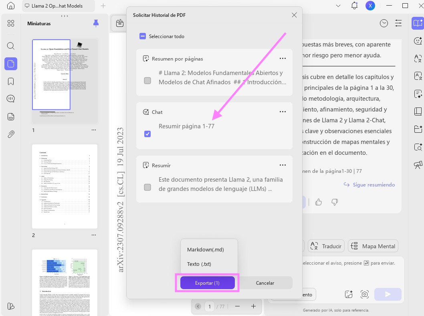Toggle the Seleccionar todo checkbox
This screenshot has width=424, height=316.
click(x=143, y=36)
